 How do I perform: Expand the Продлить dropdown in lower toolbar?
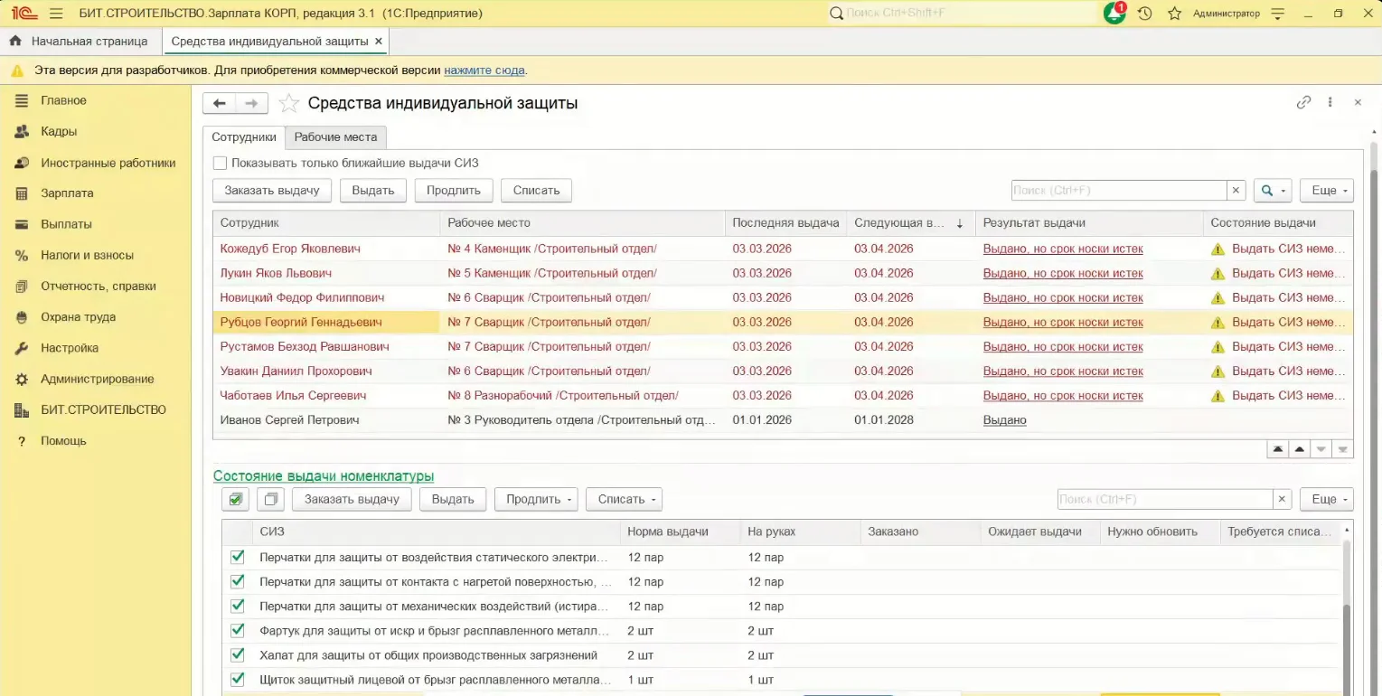536,499
